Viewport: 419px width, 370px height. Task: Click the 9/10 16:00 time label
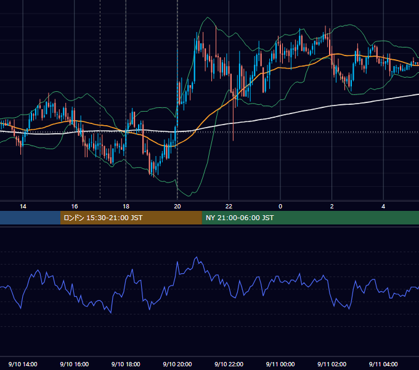tap(75, 364)
